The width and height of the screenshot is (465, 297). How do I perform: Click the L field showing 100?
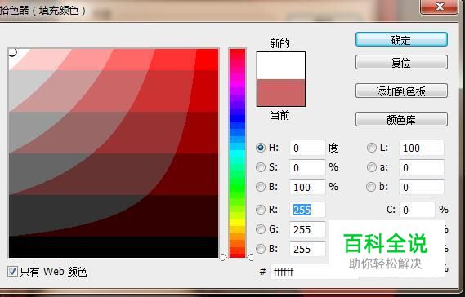pyautogui.click(x=422, y=148)
